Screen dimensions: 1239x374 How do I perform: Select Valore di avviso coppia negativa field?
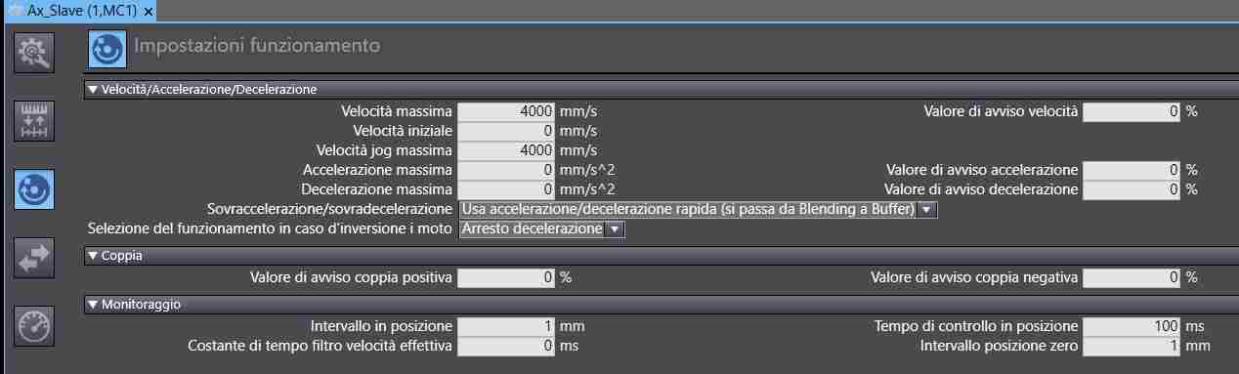[1132, 277]
